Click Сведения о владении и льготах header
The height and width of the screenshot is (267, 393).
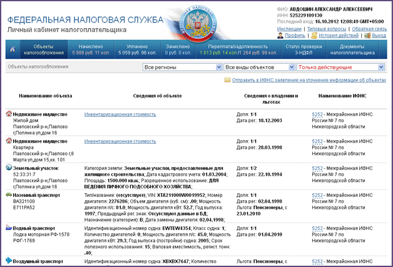pos(271,99)
